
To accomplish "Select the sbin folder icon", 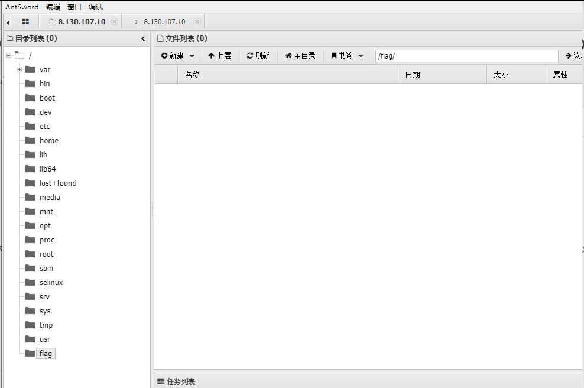I will point(30,268).
